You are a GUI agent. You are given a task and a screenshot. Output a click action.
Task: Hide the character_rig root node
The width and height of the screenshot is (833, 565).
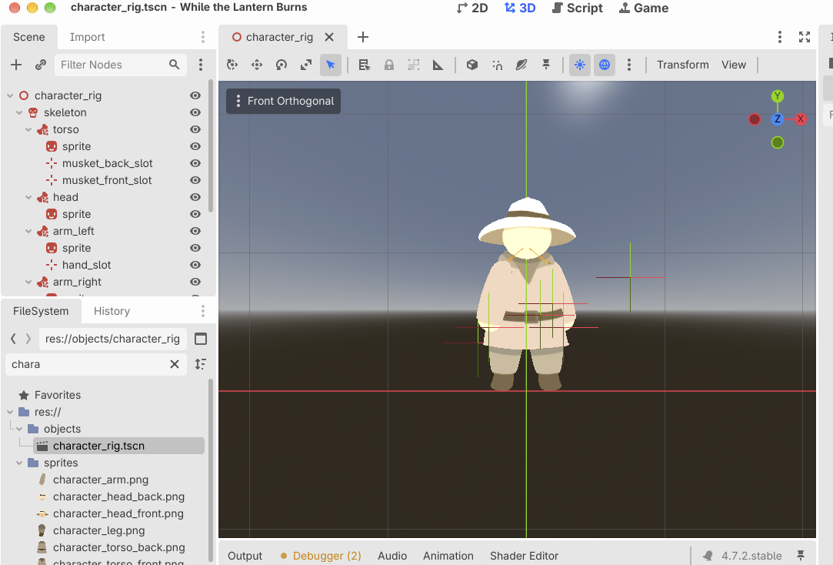pyautogui.click(x=195, y=95)
